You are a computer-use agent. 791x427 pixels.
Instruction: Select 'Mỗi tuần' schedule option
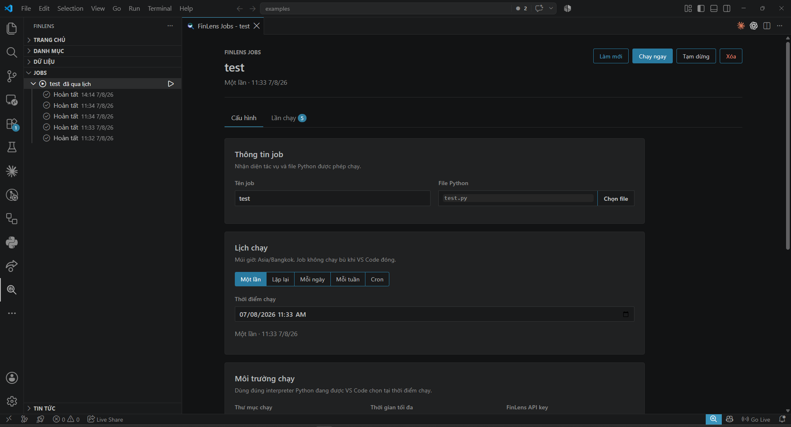[348, 279]
